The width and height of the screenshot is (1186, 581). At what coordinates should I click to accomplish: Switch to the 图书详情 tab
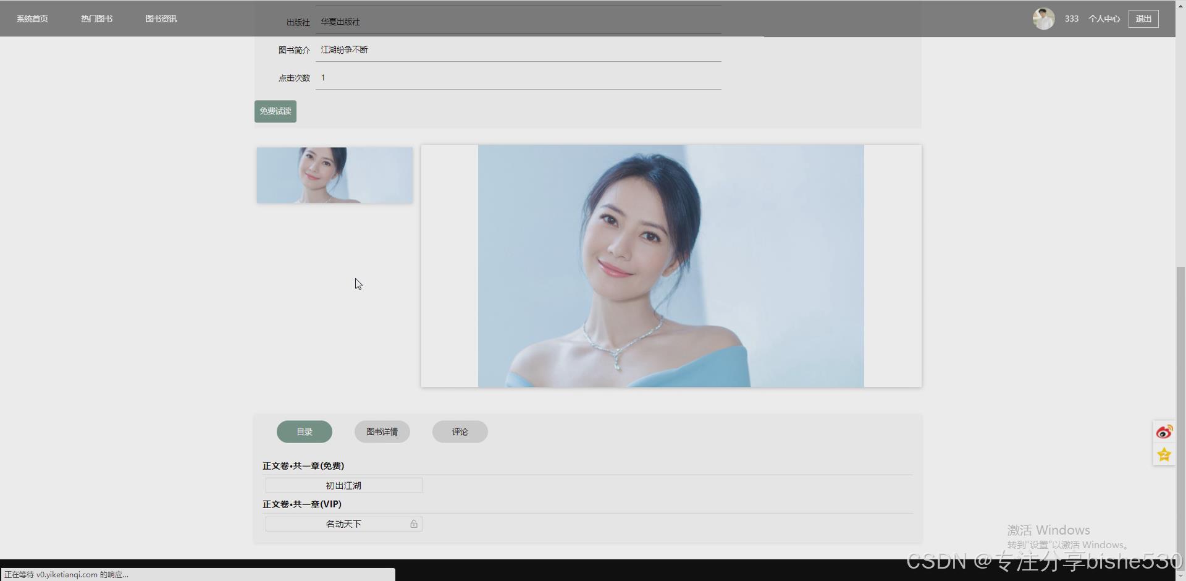point(382,431)
